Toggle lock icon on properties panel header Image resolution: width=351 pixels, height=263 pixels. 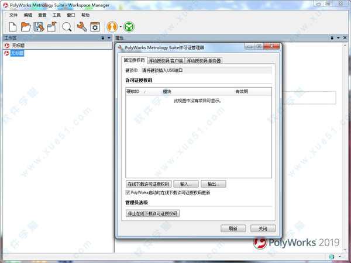pos(332,38)
